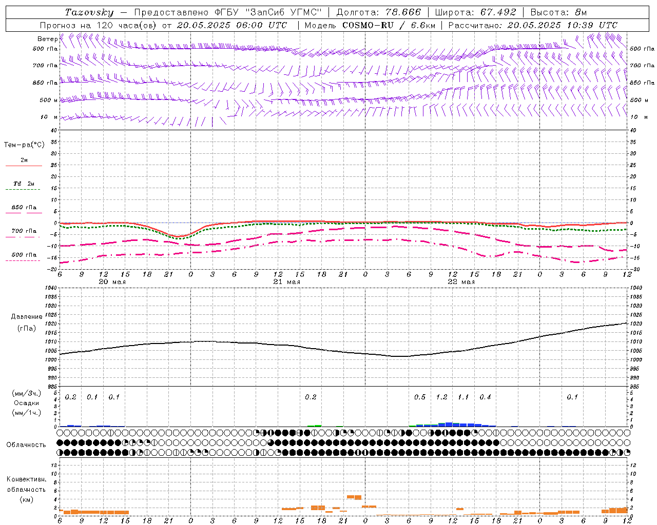Click the 'Давление' pressure label
Image resolution: width=657 pixels, height=525 pixels.
[x=27, y=317]
